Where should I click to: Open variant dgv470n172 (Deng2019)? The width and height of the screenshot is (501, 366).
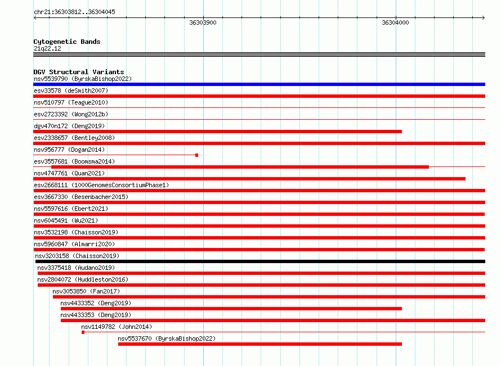(69, 126)
